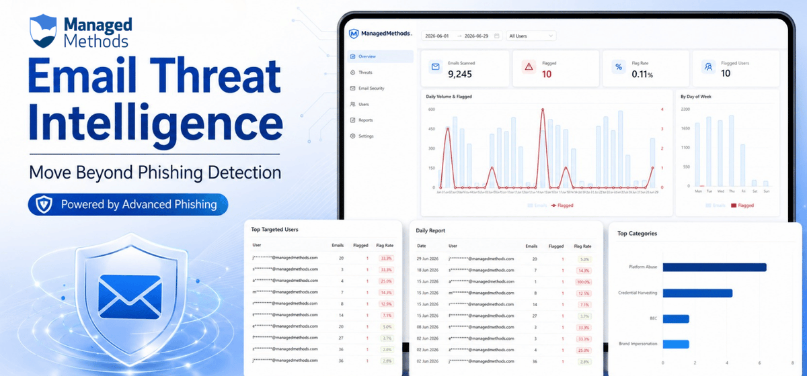This screenshot has height=376, width=807.
Task: Select the 08 Jun 2026 Daily Report row
Action: (504, 327)
